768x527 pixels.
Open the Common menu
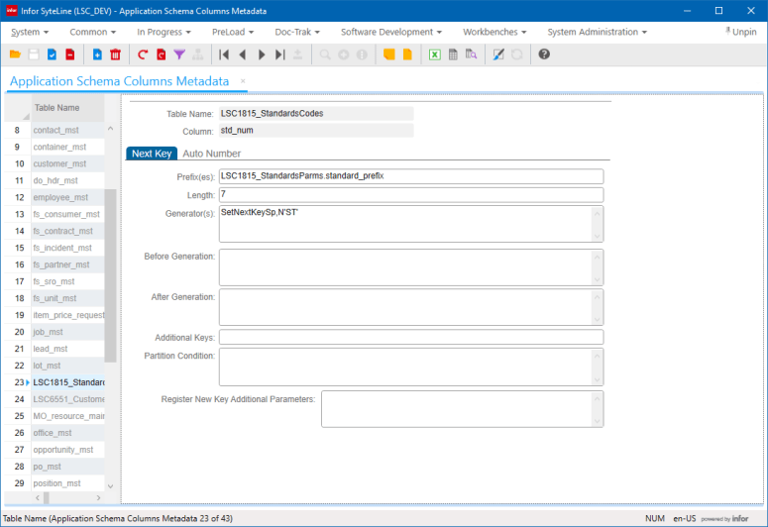click(92, 32)
